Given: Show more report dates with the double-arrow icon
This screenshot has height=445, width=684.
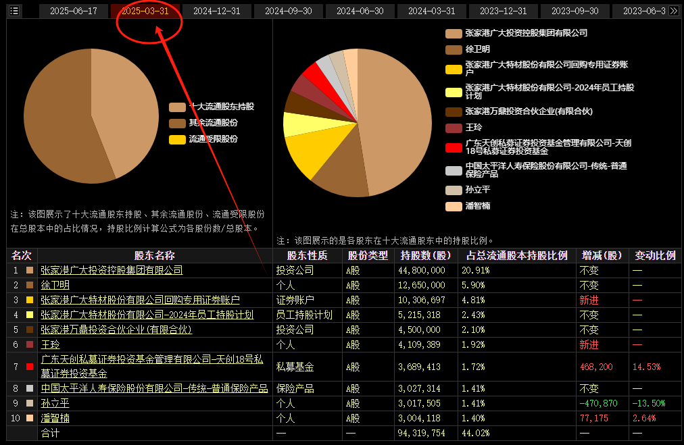Looking at the screenshot, I should (674, 11).
